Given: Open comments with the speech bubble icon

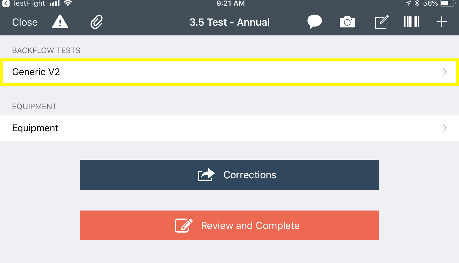Looking at the screenshot, I should [314, 22].
